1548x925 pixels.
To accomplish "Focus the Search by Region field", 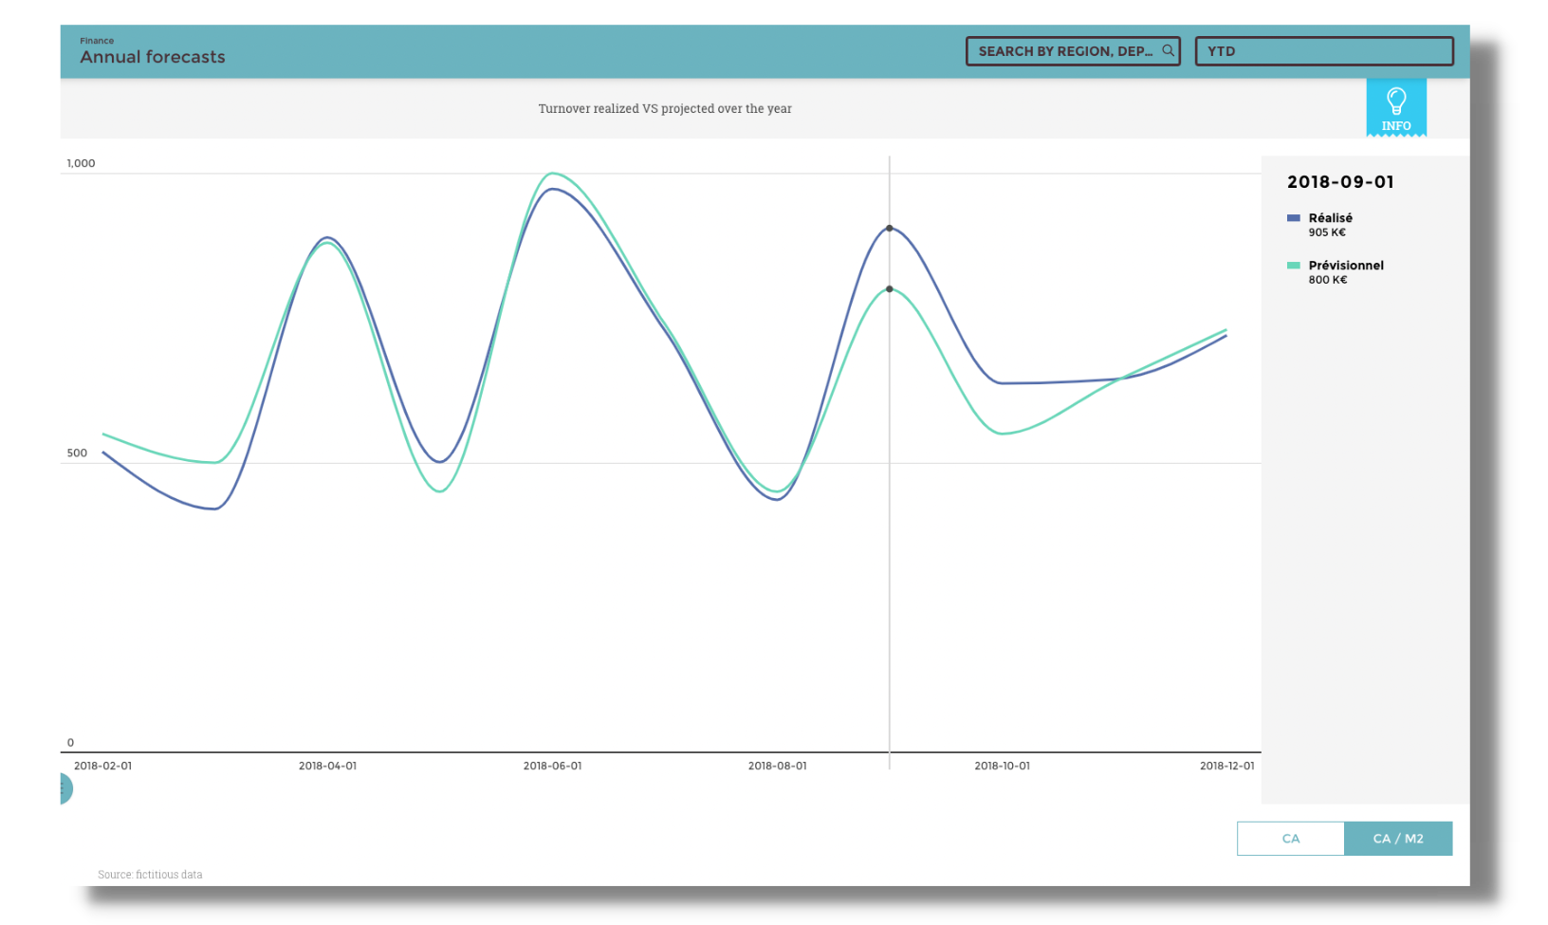I will (1064, 51).
